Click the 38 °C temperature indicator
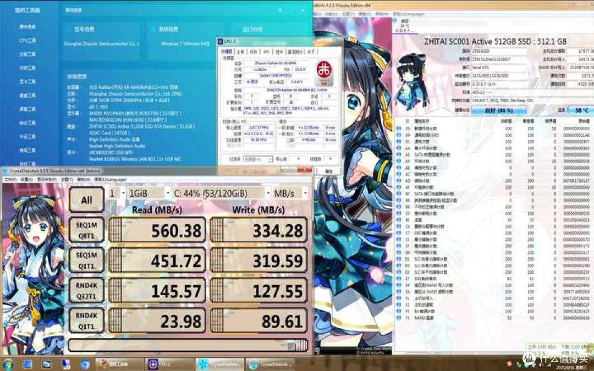The image size is (594, 371). [x=581, y=110]
